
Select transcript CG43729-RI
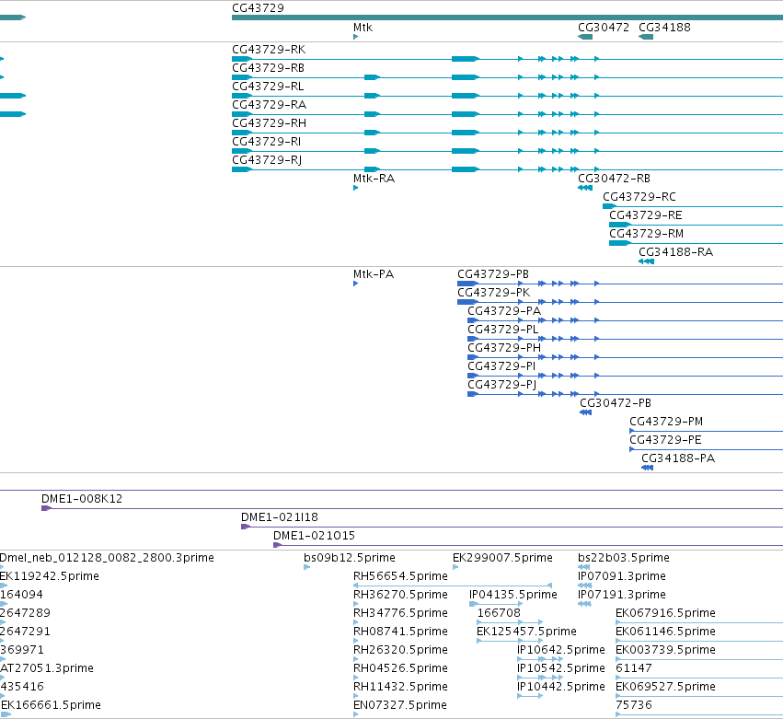click(x=266, y=142)
